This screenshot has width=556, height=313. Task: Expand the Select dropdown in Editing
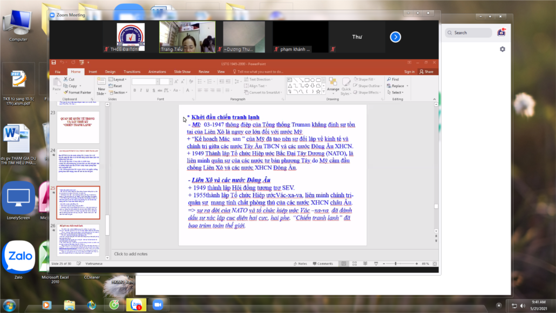(x=396, y=92)
